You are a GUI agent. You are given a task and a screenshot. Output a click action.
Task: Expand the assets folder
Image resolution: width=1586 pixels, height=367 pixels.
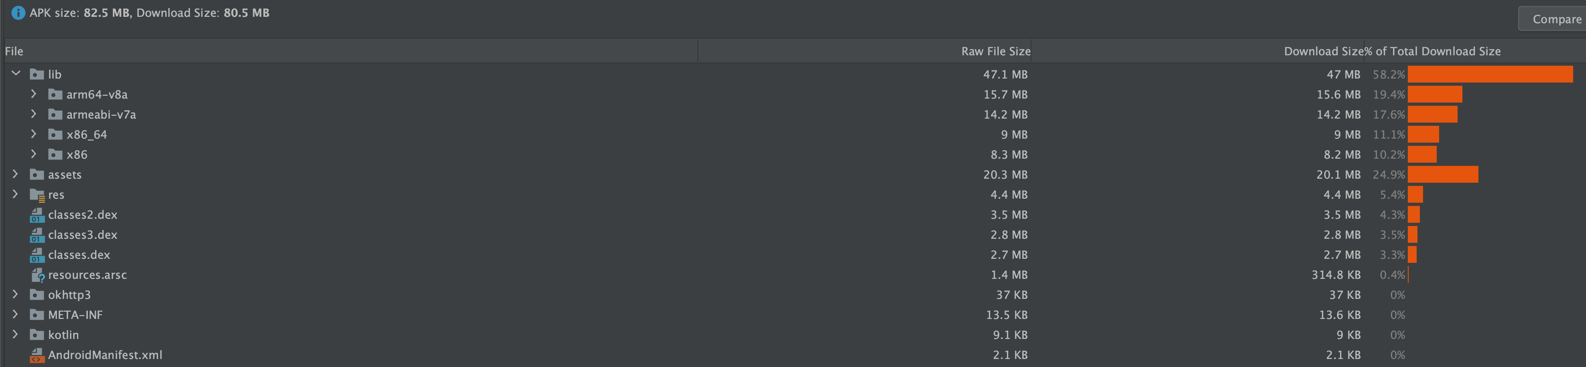coord(15,175)
